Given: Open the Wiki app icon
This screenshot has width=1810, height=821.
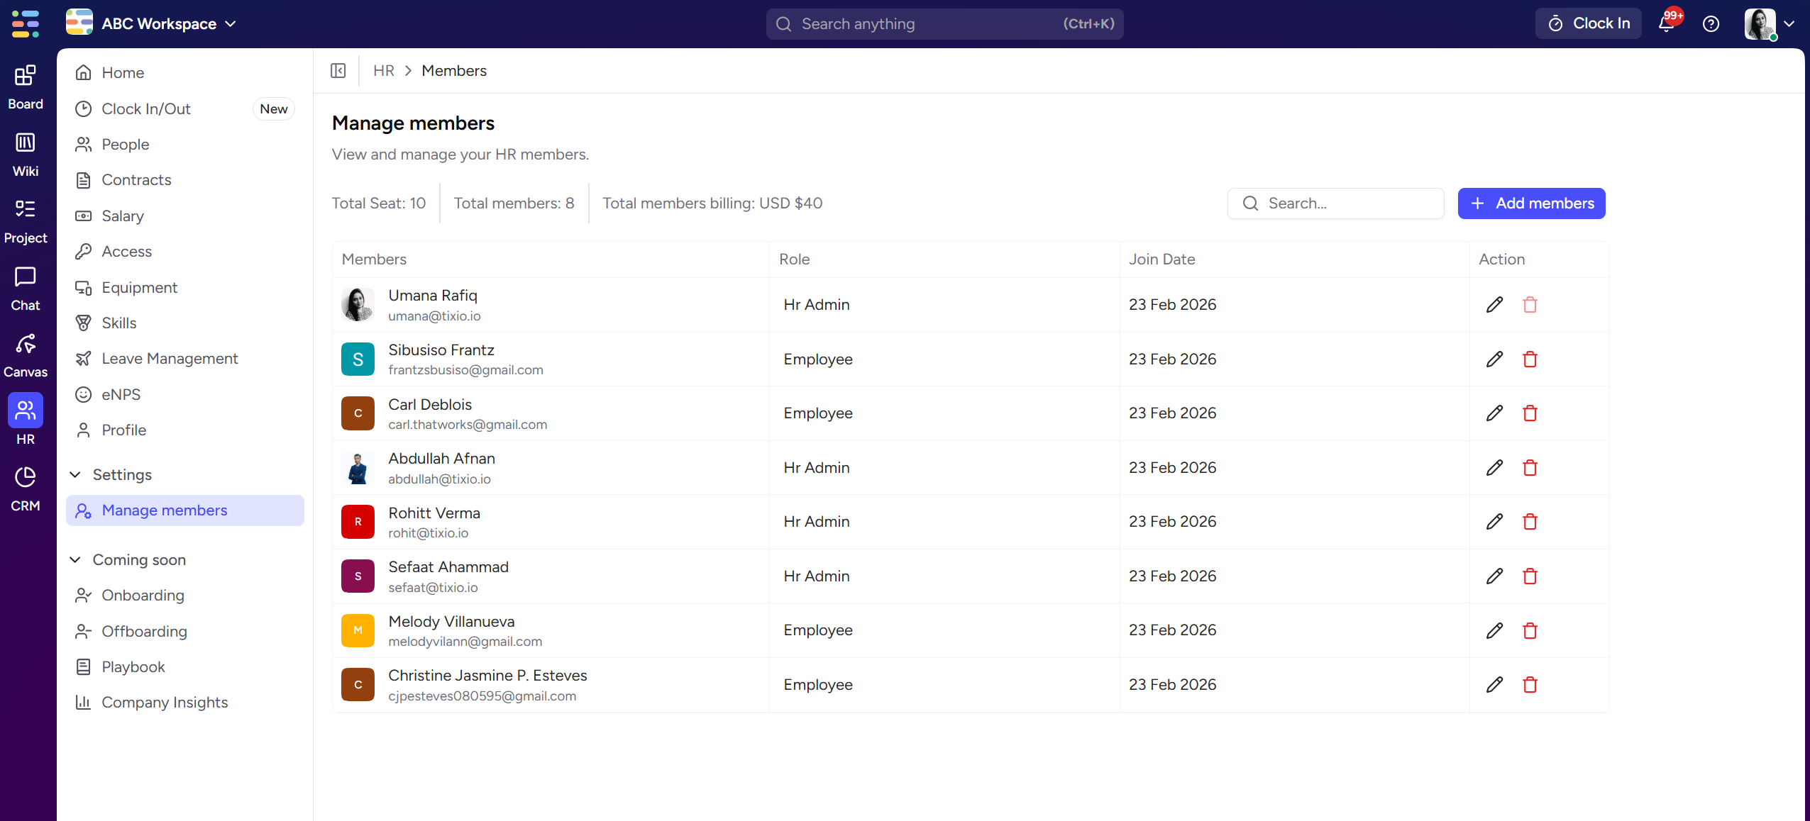Looking at the screenshot, I should click(26, 155).
